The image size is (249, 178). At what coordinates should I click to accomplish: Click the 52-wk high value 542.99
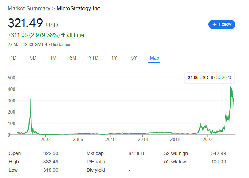click(218, 154)
